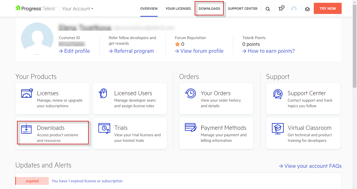Open the Downloads card title
Image resolution: width=357 pixels, height=189 pixels.
coord(51,128)
